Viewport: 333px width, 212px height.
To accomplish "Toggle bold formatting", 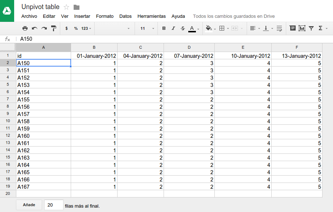I will [x=164, y=28].
